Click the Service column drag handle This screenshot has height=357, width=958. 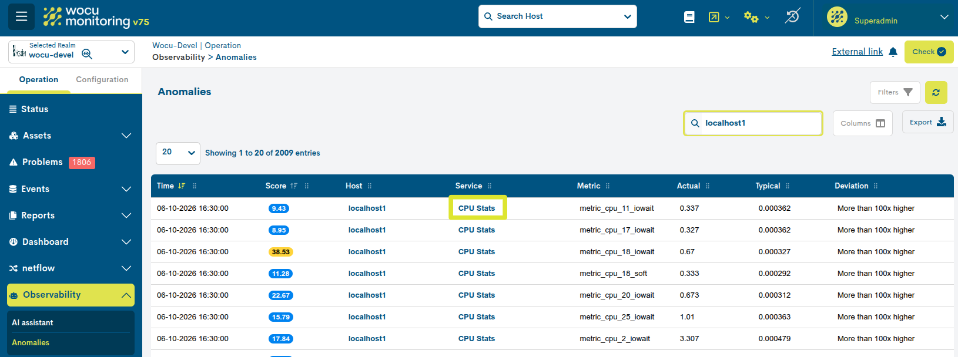point(490,186)
